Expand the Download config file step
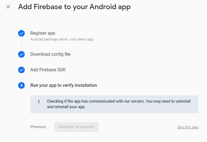 pyautogui.click(x=50, y=54)
